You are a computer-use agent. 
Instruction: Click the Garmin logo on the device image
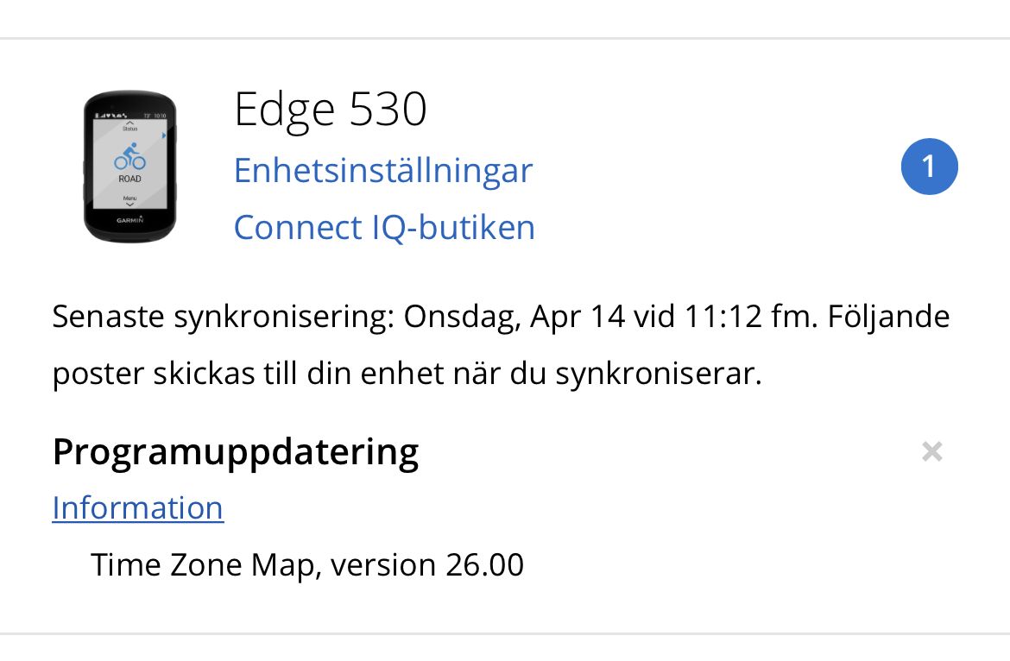[129, 220]
